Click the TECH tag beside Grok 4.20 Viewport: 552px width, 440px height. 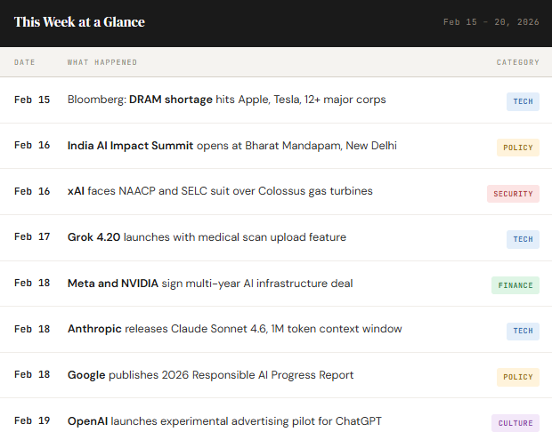(523, 239)
